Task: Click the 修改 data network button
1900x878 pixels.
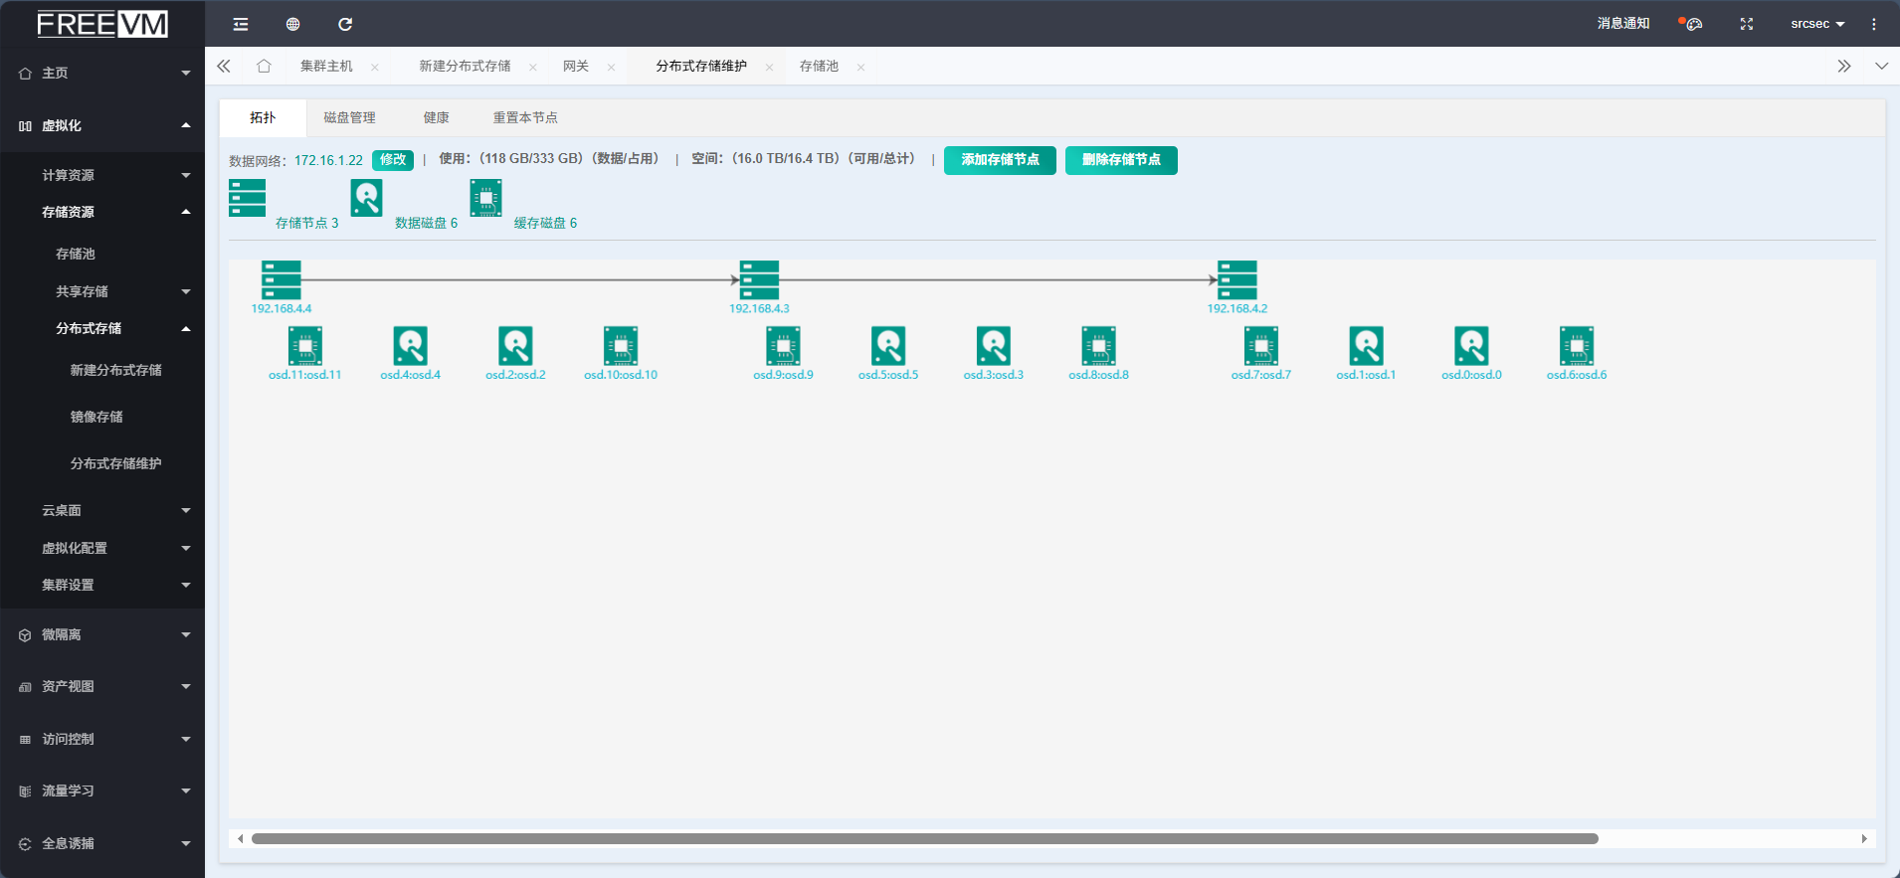Action: 393,160
